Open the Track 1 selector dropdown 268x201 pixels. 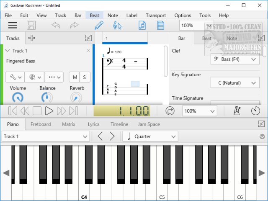click(x=46, y=136)
